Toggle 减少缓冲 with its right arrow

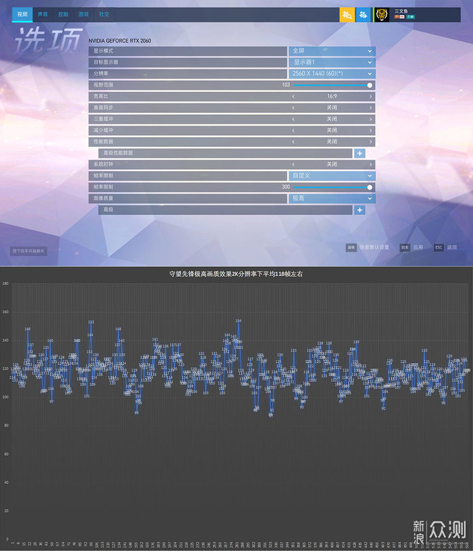(370, 130)
